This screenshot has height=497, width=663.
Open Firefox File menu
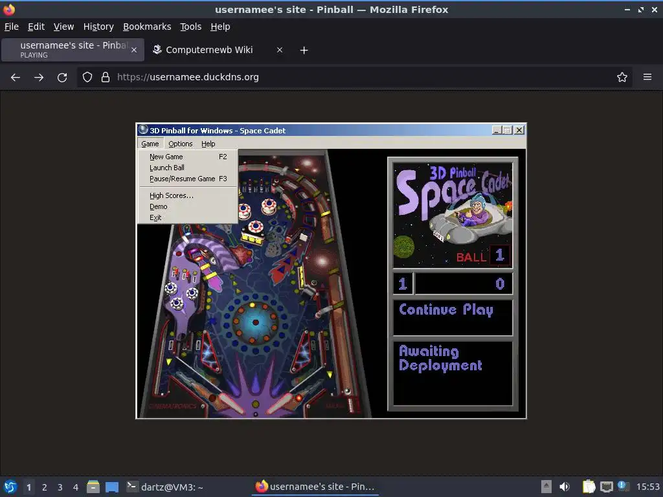coord(12,27)
